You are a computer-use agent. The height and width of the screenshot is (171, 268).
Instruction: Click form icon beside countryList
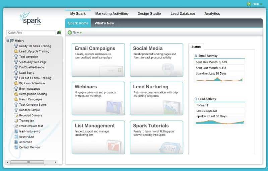pos(16,137)
